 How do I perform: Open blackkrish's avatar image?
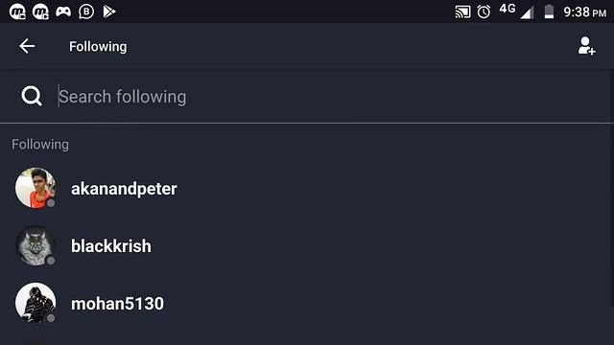(35, 245)
